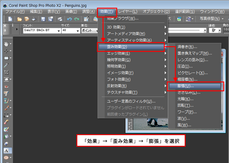Choose レンズの歪み(D)... in the submenu
This screenshot has height=163, width=229.
(195, 60)
